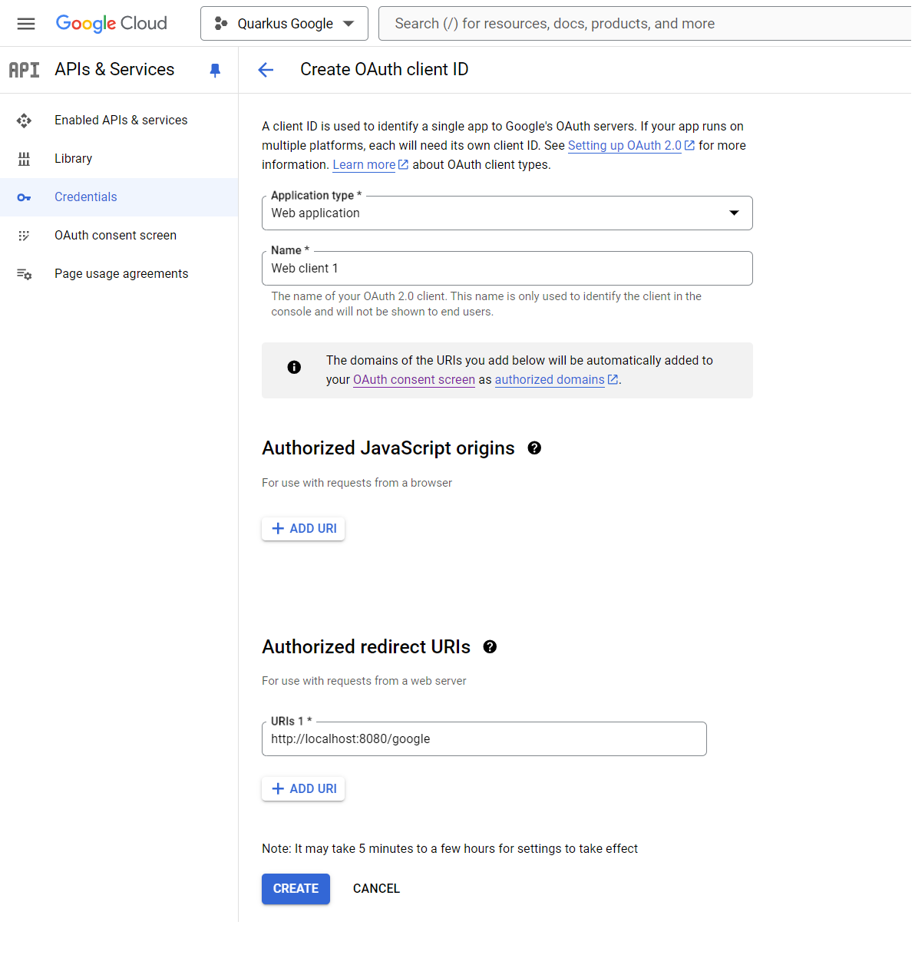Click the CREATE button
This screenshot has width=915, height=978.
click(x=296, y=889)
